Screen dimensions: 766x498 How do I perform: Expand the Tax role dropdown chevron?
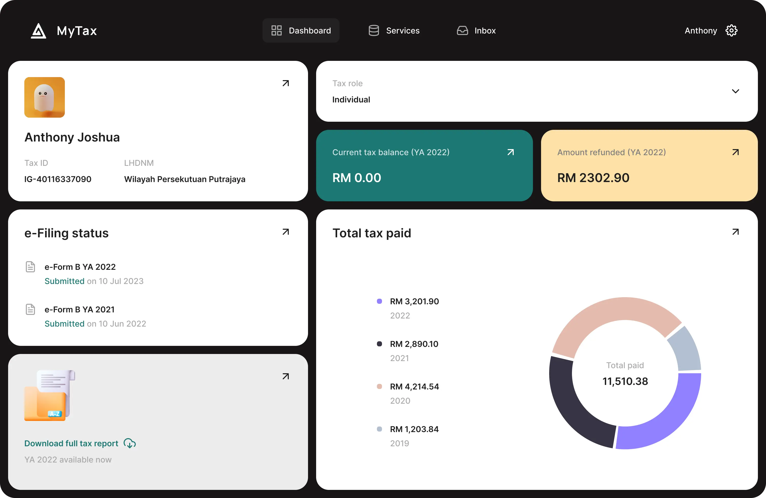[x=735, y=91]
